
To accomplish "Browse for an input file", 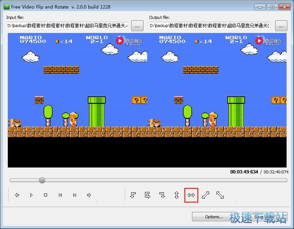I will [137, 26].
